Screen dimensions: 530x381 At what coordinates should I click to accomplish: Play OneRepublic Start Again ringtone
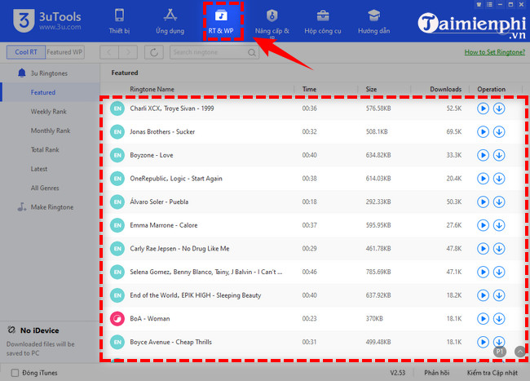click(483, 179)
